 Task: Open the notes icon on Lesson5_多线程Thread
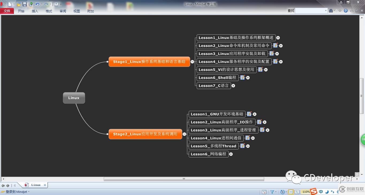click(243, 146)
